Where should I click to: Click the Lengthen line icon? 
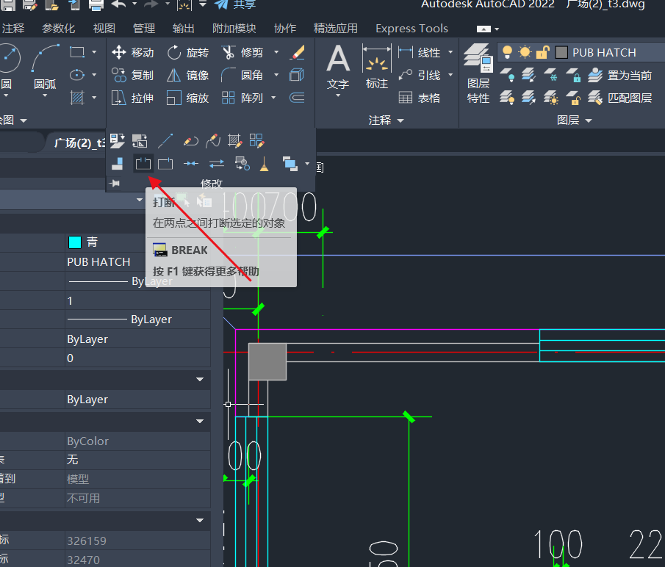point(165,141)
